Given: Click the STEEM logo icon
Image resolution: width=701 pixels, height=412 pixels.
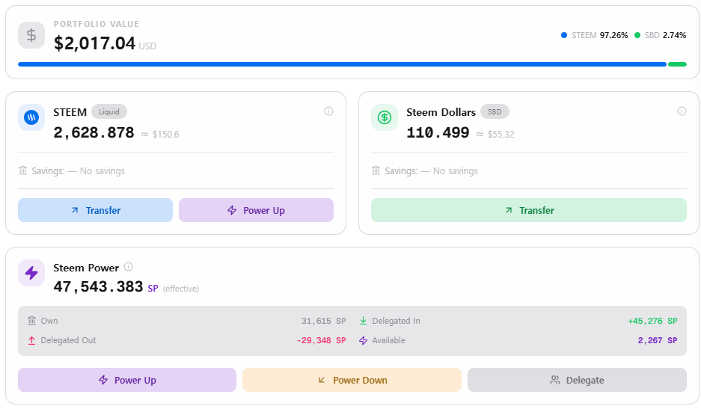Looking at the screenshot, I should click(31, 117).
